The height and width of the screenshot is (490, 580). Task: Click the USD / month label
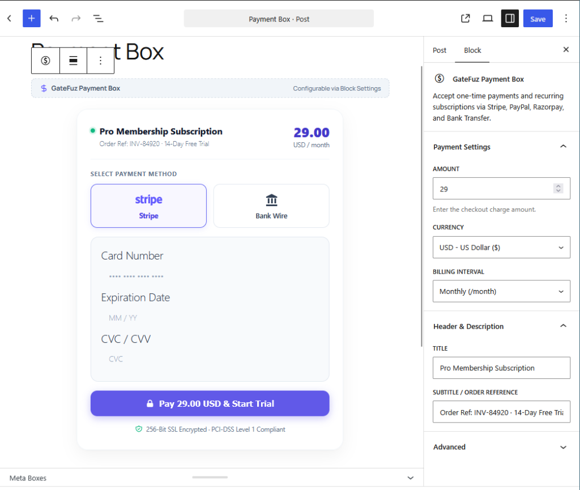[x=312, y=145]
